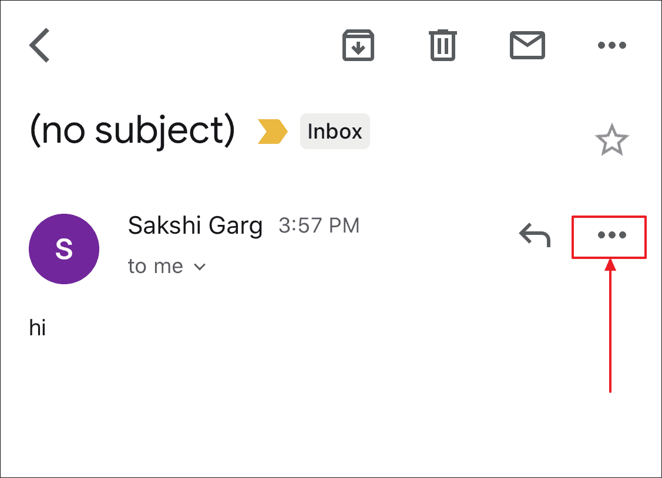The image size is (662, 478).
Task: Click the (no subject) title
Action: tap(132, 131)
